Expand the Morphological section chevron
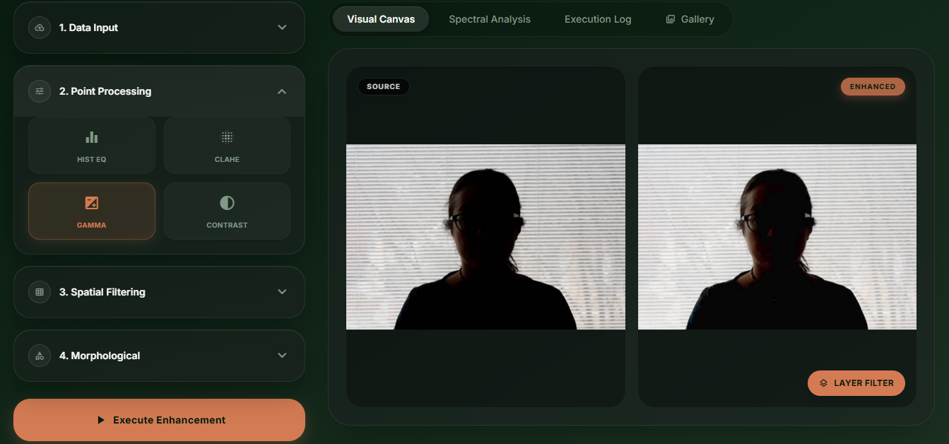Viewport: 949px width, 444px height. click(282, 356)
